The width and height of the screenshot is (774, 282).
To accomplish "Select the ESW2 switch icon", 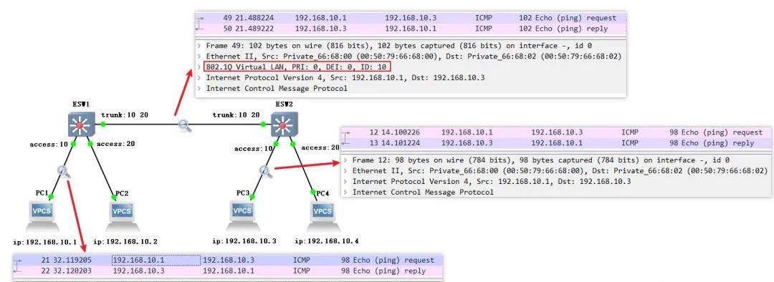I will coord(285,125).
